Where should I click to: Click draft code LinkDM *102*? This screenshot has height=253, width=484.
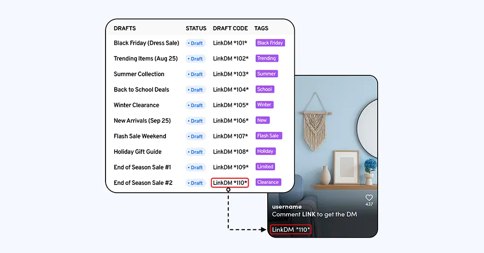(x=230, y=58)
